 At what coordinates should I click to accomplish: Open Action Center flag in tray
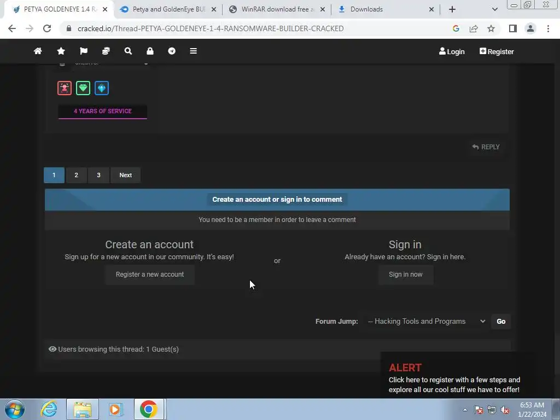[x=479, y=410]
